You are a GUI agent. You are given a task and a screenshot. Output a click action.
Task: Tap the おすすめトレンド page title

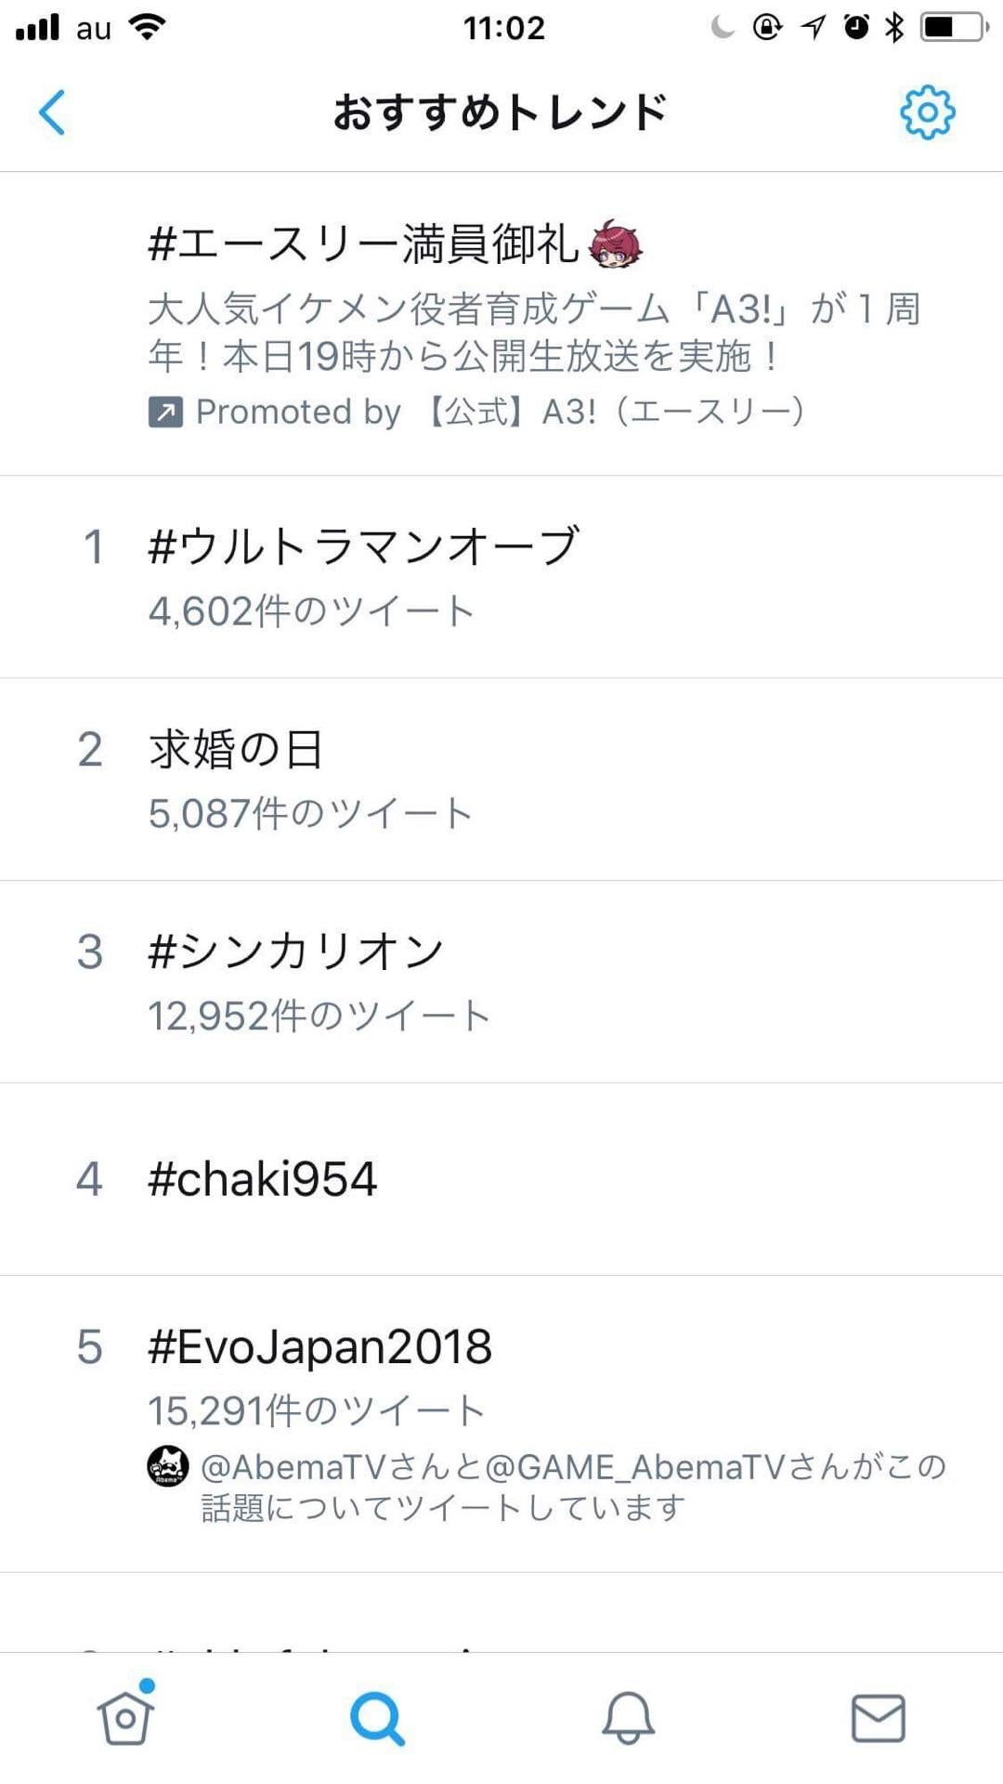point(501,112)
